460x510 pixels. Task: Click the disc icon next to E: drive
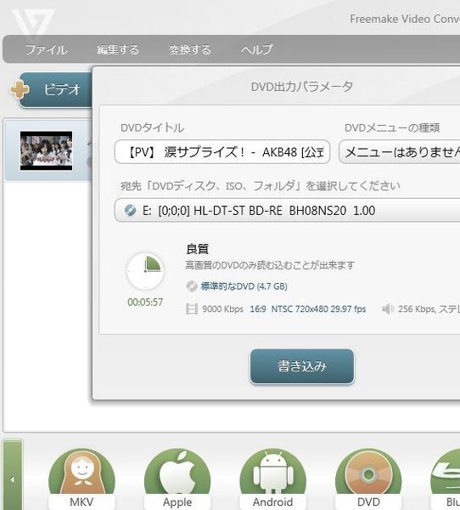pos(130,211)
